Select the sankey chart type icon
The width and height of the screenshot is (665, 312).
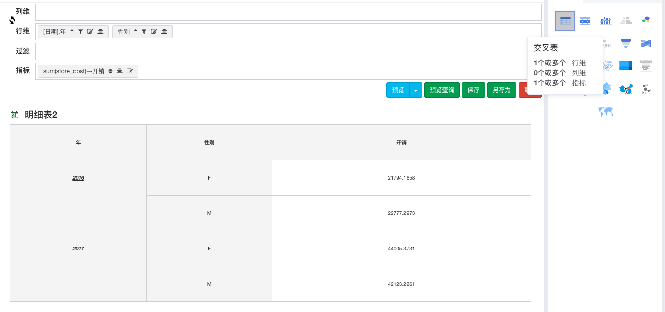point(646,43)
